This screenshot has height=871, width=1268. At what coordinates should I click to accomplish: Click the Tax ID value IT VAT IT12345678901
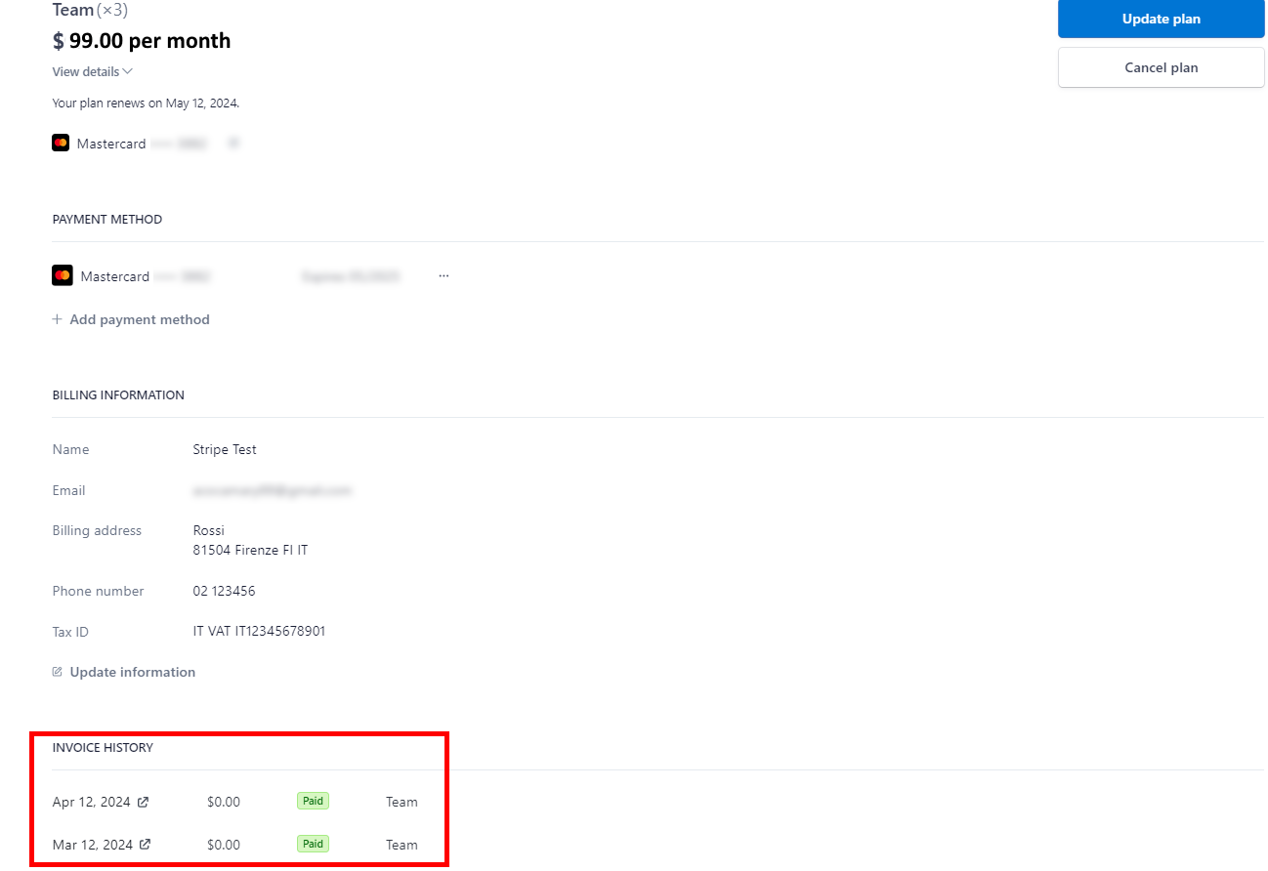259,631
